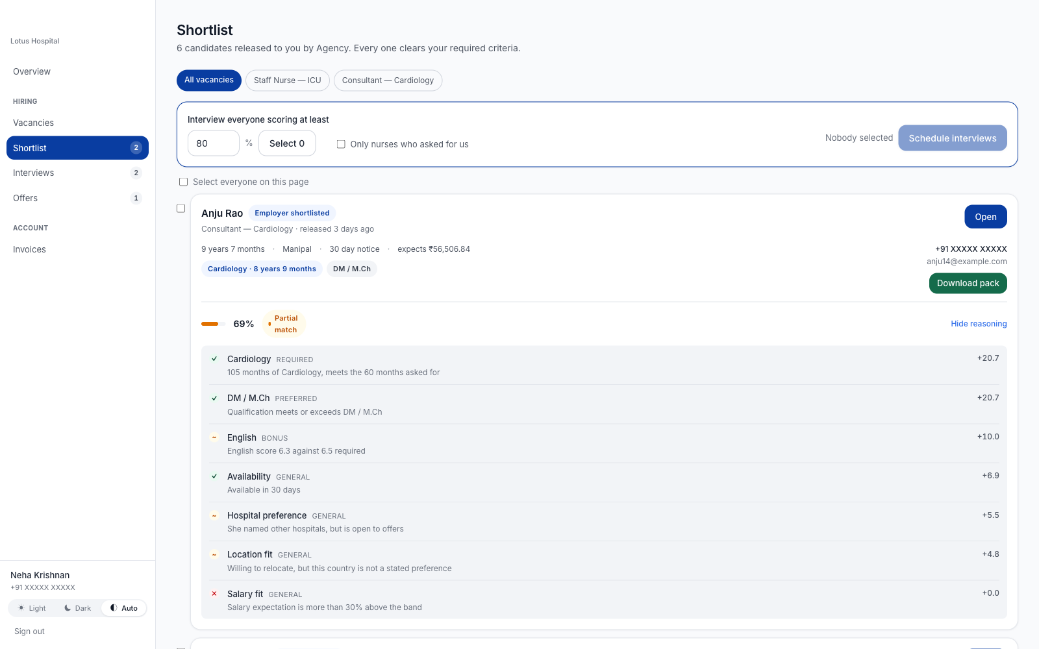Click the check icon beside Availability
The height and width of the screenshot is (649, 1039).
[x=214, y=476]
